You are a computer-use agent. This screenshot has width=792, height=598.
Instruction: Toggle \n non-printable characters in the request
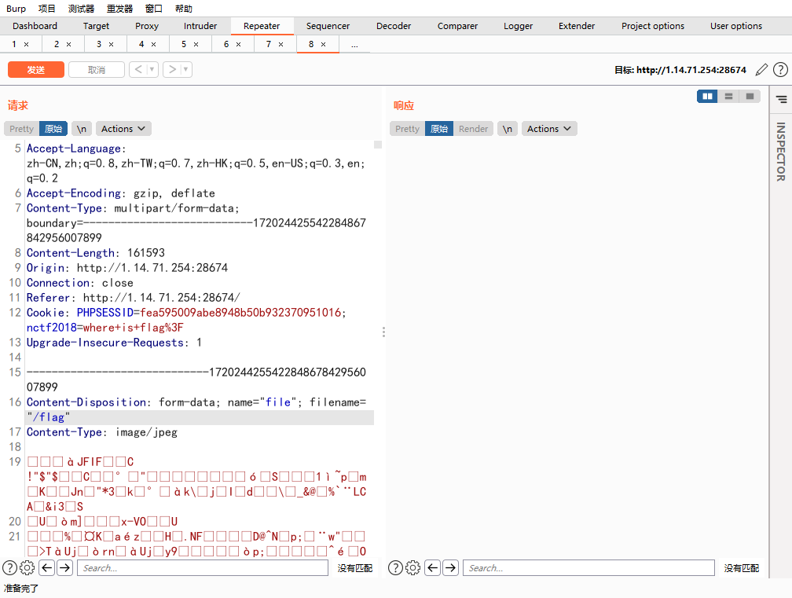(82, 129)
